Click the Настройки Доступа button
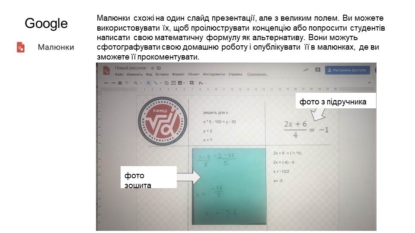Image resolution: width=415 pixels, height=233 pixels. click(x=348, y=70)
